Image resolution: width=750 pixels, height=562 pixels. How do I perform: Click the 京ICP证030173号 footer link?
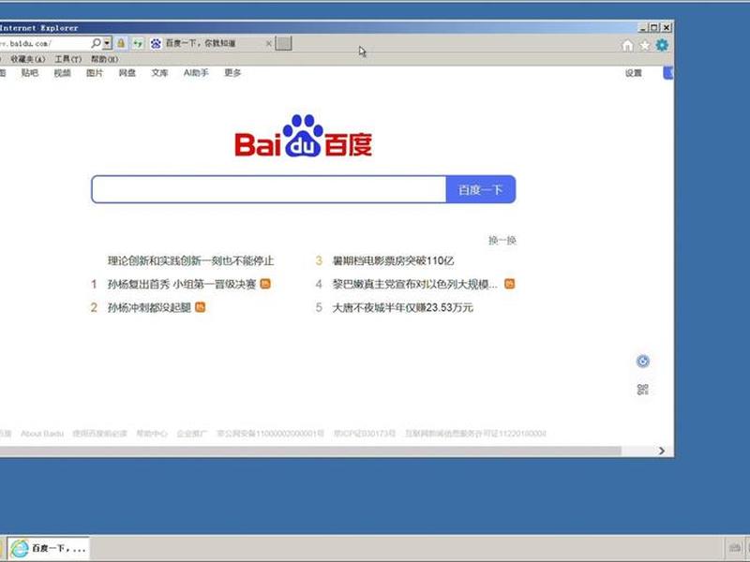click(x=365, y=434)
